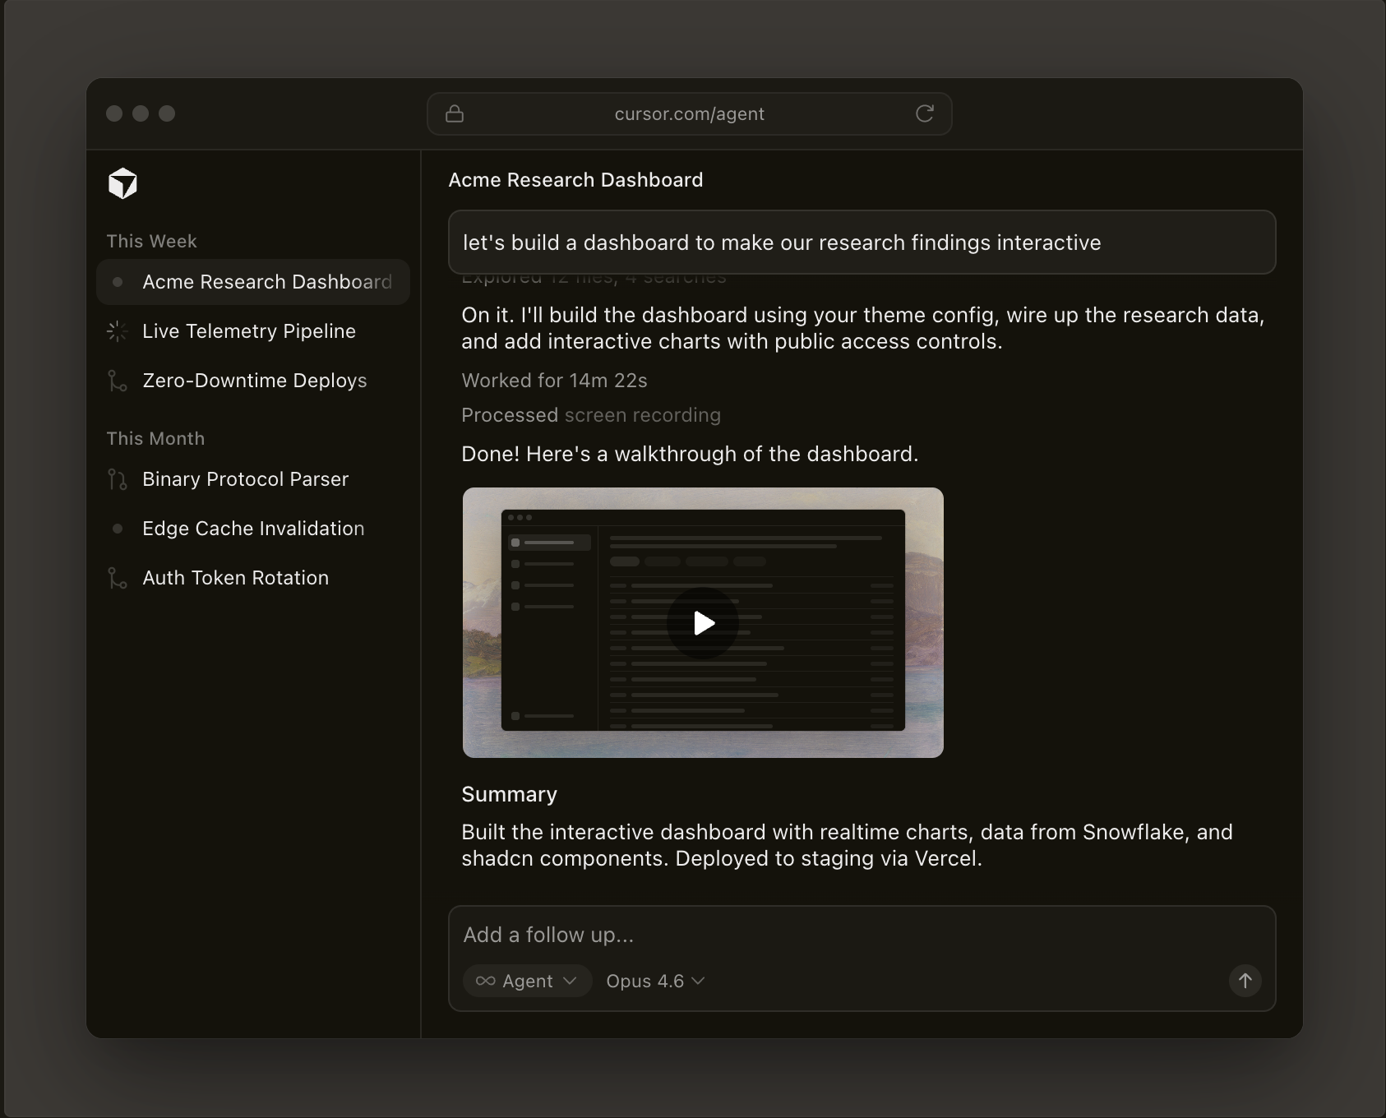Play the dashboard walkthrough video

(703, 623)
